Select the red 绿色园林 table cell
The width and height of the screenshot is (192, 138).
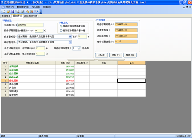pyautogui.click(x=32, y=81)
